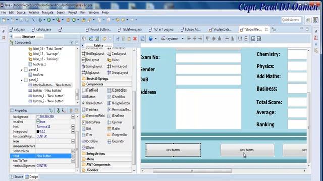The width and height of the screenshot is (323, 181).
Task: Switch to the TicTacToes.java tab
Action: 161,29
